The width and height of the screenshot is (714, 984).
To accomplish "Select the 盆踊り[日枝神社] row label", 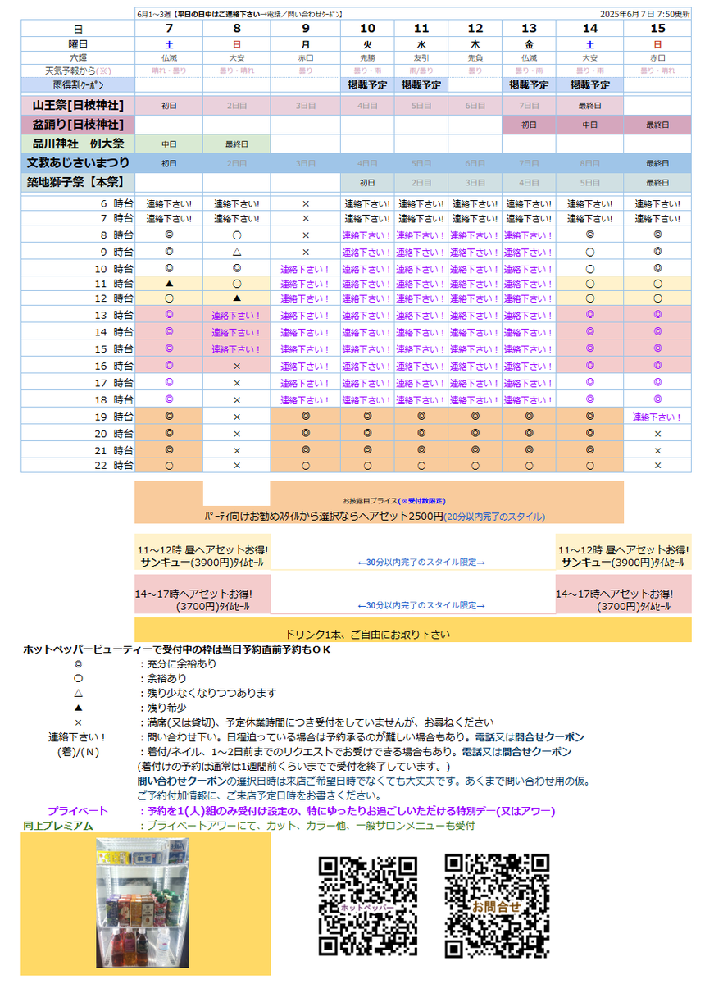I will click(x=78, y=125).
